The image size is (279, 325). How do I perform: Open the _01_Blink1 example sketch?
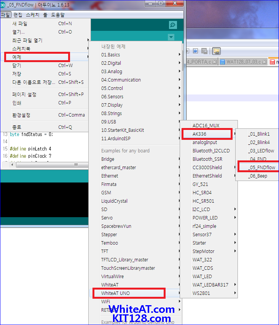coord(257,134)
